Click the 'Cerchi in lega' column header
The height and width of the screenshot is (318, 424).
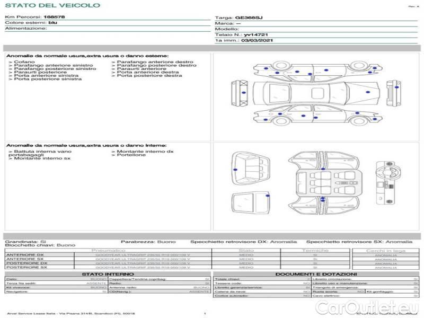coord(386,251)
